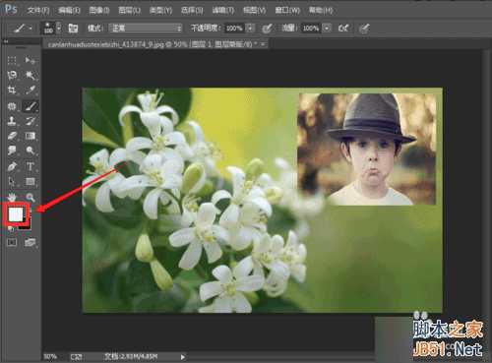Viewport: 492px width, 363px height.
Task: Open the brush preset picker arrow
Action: coord(59,29)
